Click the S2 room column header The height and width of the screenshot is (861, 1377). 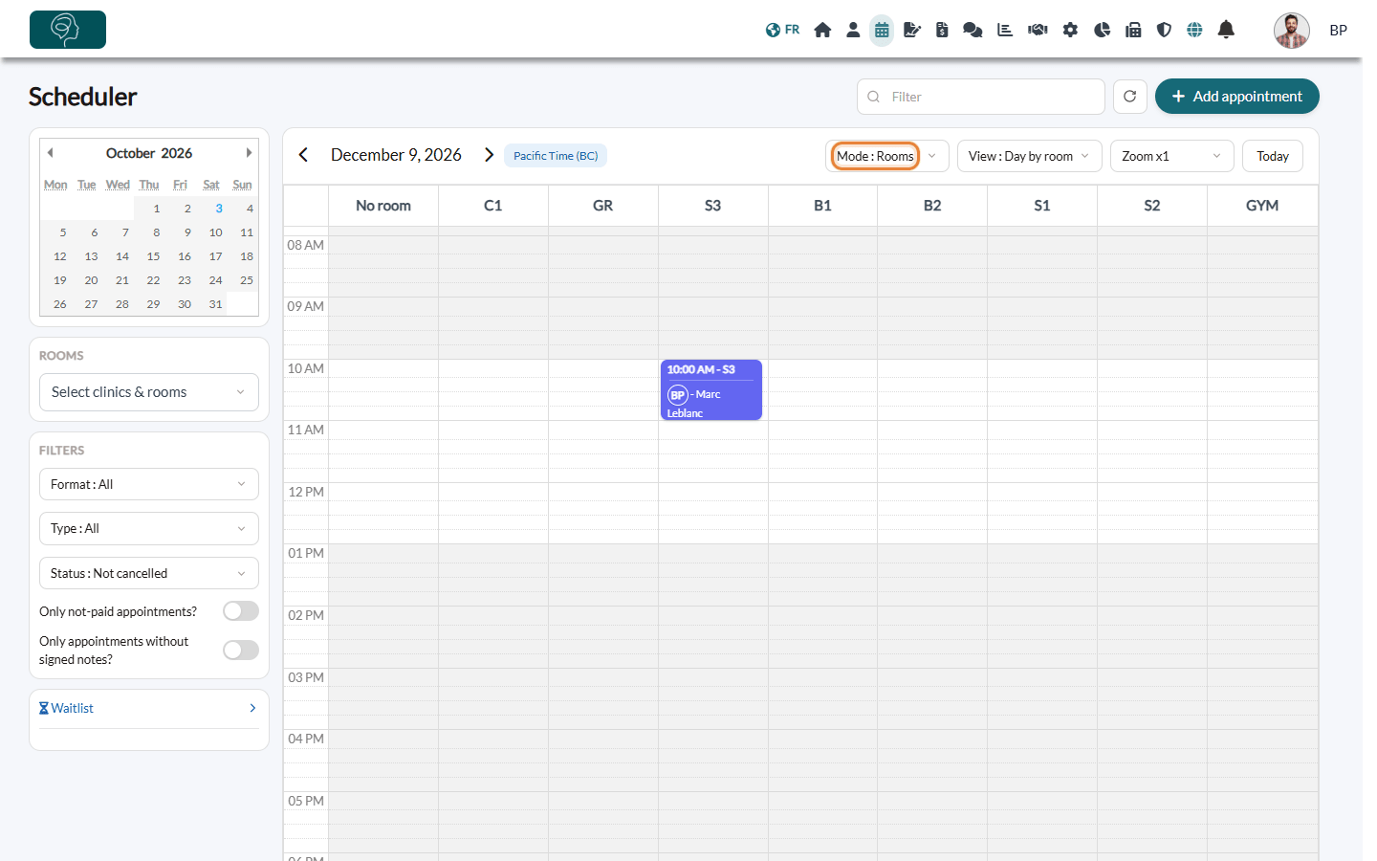(1152, 206)
